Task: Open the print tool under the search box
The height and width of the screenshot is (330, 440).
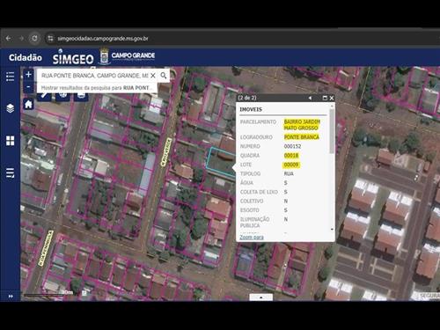Action: tap(81, 95)
